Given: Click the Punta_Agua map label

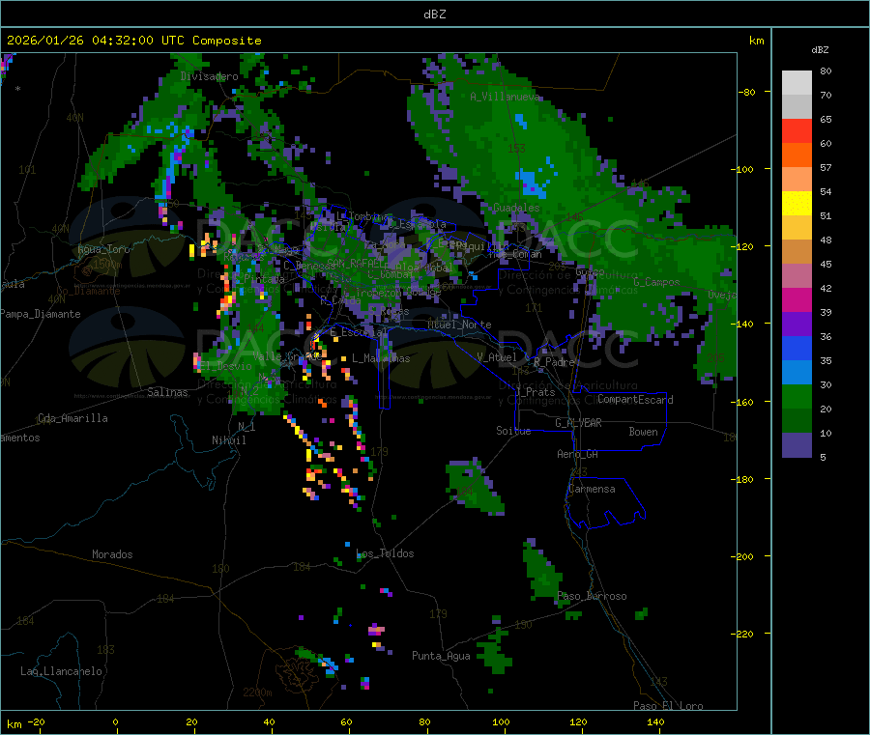Looking at the screenshot, I should [441, 656].
